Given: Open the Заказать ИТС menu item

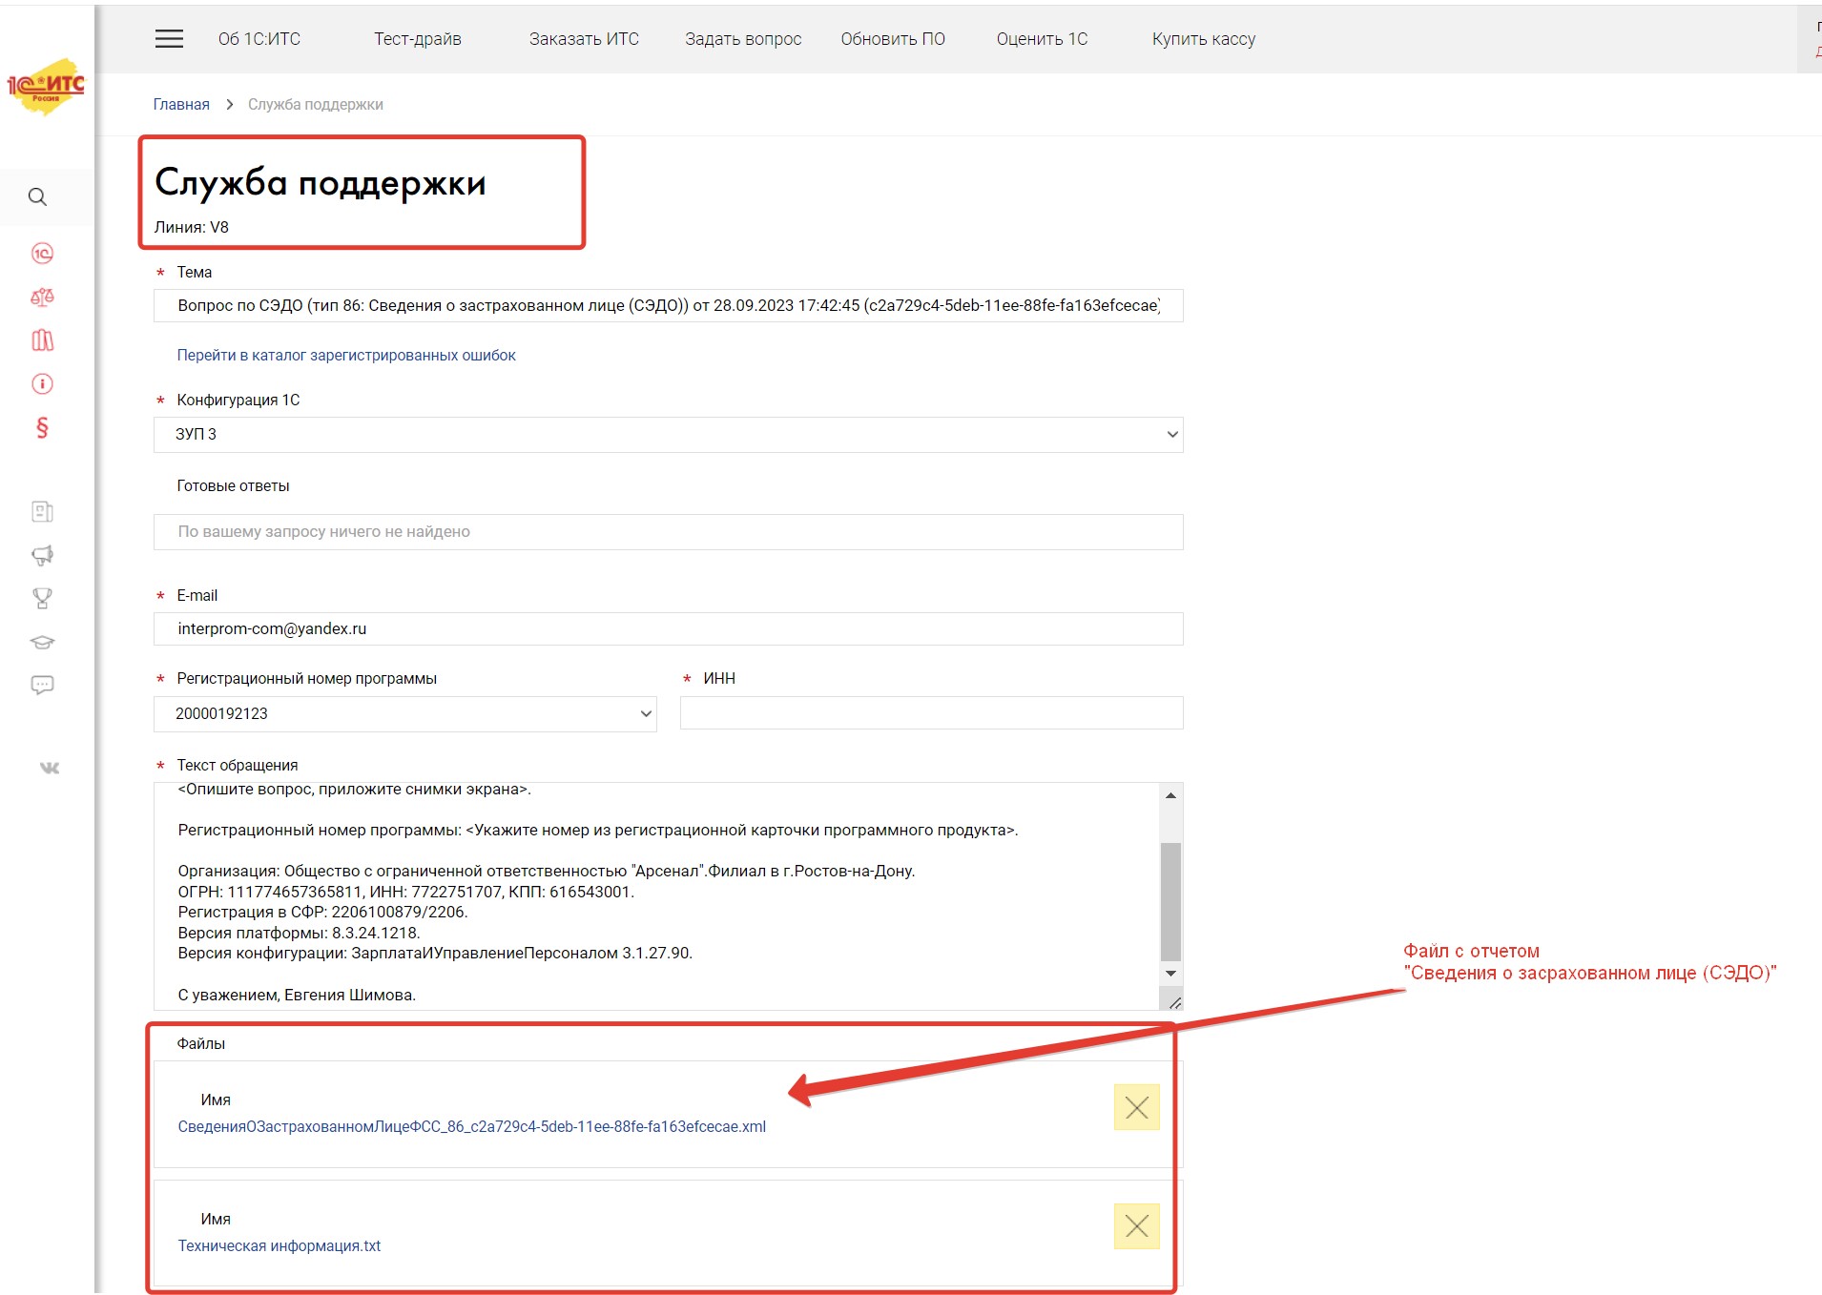Looking at the screenshot, I should [x=584, y=39].
